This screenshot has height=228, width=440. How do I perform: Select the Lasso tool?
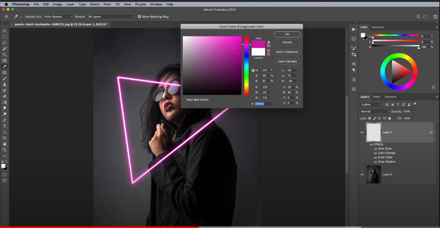pyautogui.click(x=5, y=43)
